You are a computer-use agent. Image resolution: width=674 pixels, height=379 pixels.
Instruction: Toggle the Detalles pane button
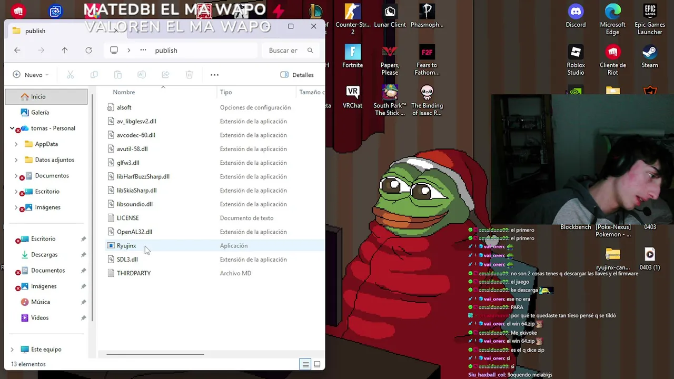click(297, 75)
